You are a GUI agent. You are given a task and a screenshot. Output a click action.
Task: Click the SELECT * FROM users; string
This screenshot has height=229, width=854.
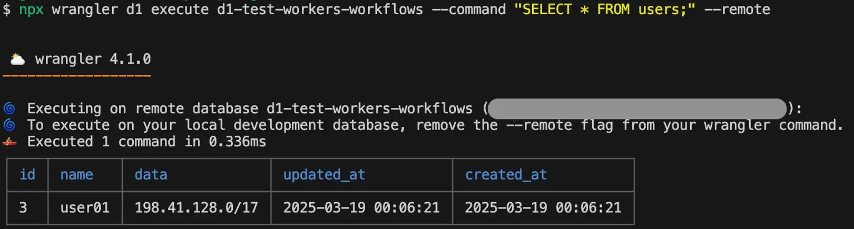(x=605, y=9)
